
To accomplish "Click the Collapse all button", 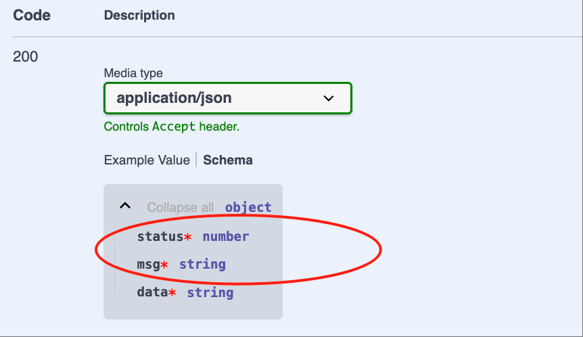I will [181, 207].
